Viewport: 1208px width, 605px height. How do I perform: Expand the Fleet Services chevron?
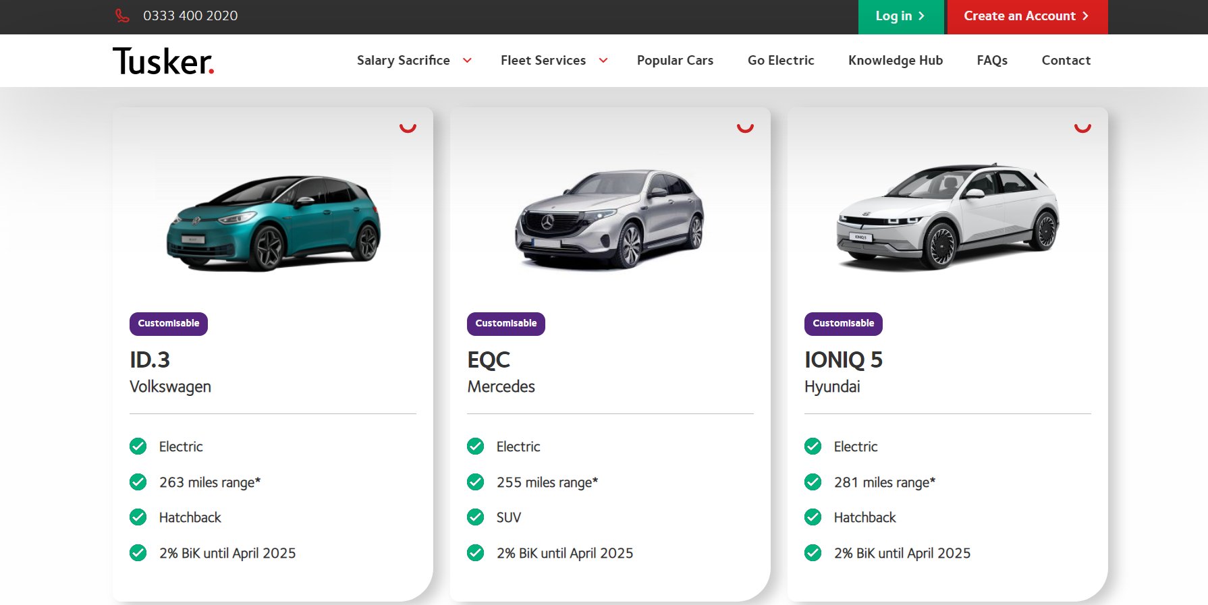(603, 61)
